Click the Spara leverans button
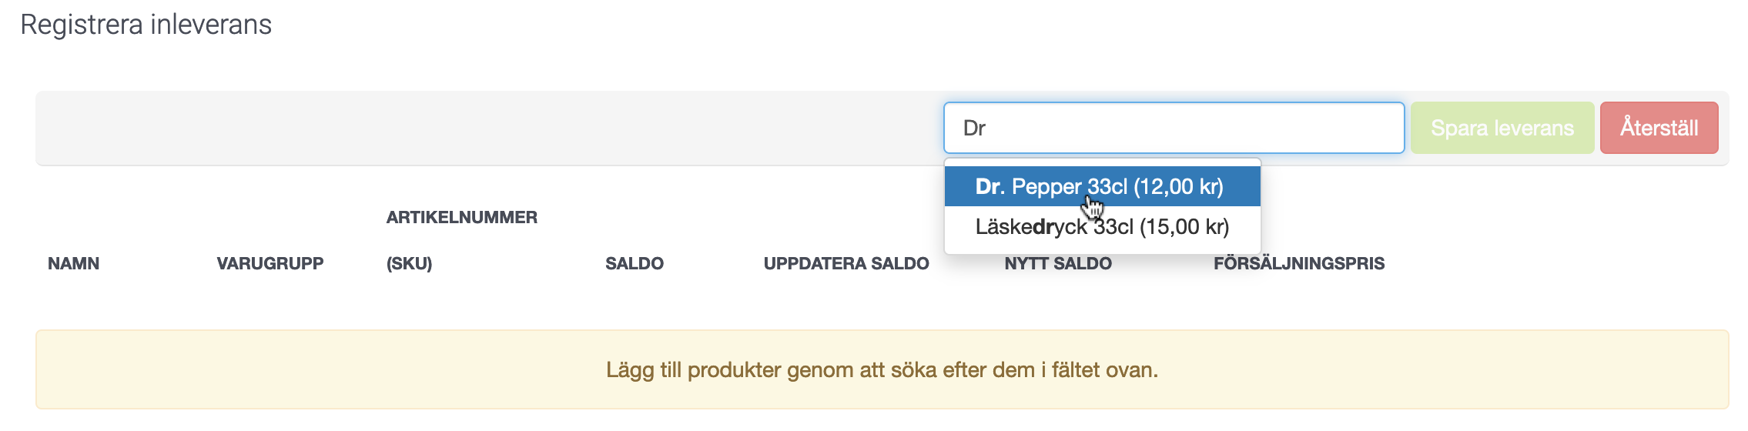Image resolution: width=1748 pixels, height=431 pixels. coord(1502,128)
